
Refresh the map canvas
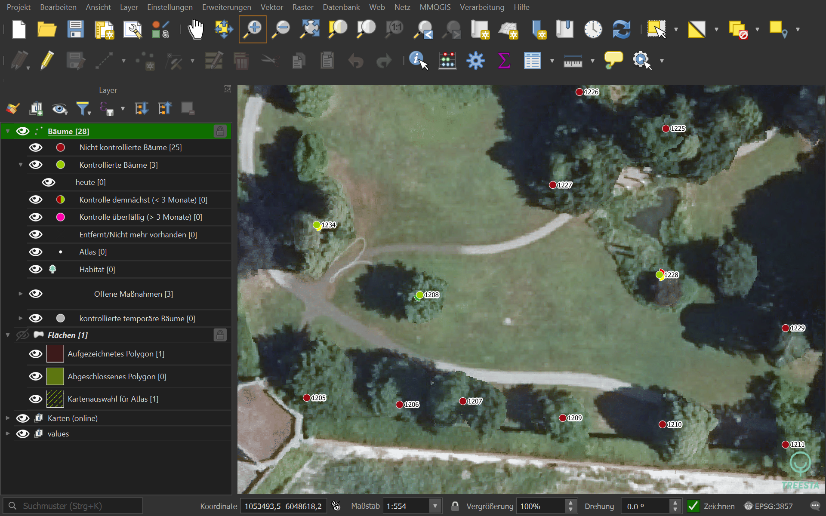tap(621, 29)
